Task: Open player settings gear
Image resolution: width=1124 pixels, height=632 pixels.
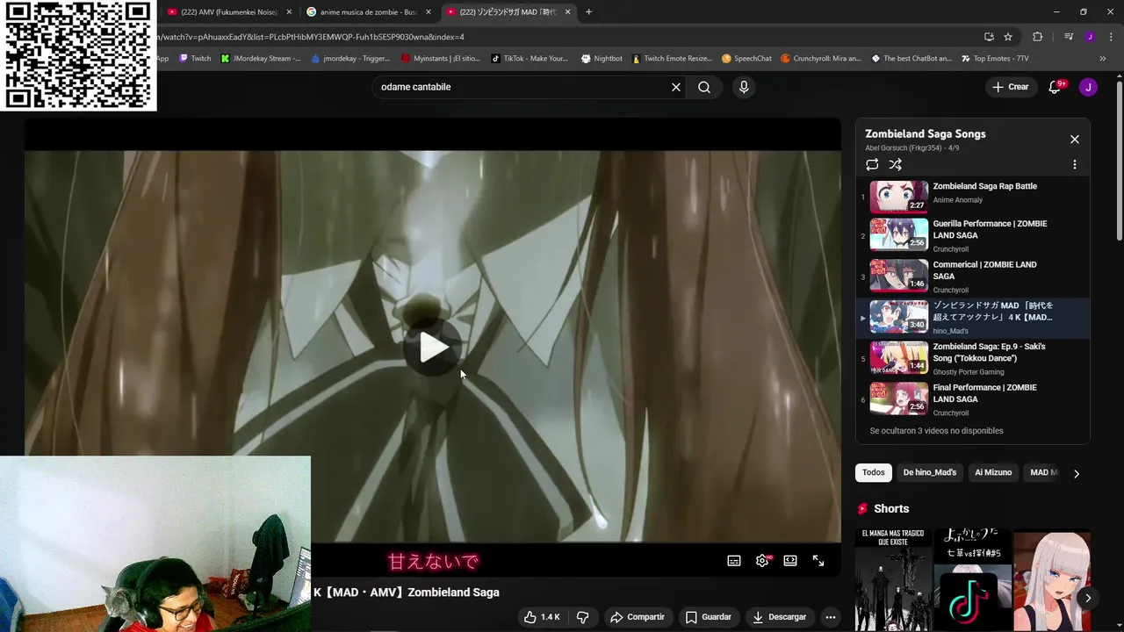Action: pyautogui.click(x=762, y=561)
